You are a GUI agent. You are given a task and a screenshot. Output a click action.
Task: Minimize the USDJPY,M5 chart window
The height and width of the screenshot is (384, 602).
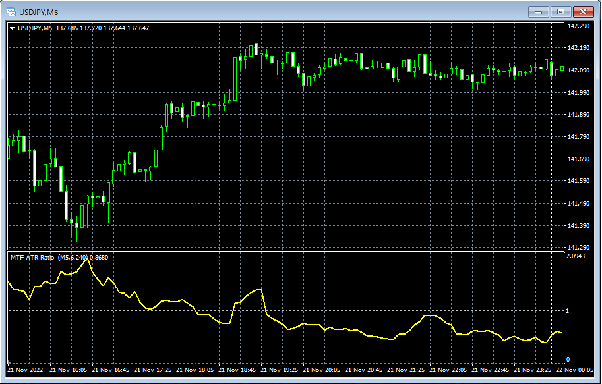click(x=538, y=12)
